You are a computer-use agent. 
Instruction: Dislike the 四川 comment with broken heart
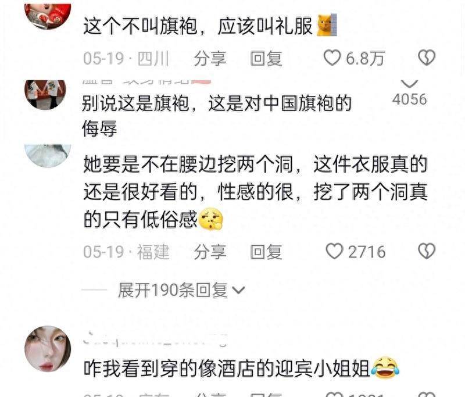pyautogui.click(x=427, y=58)
